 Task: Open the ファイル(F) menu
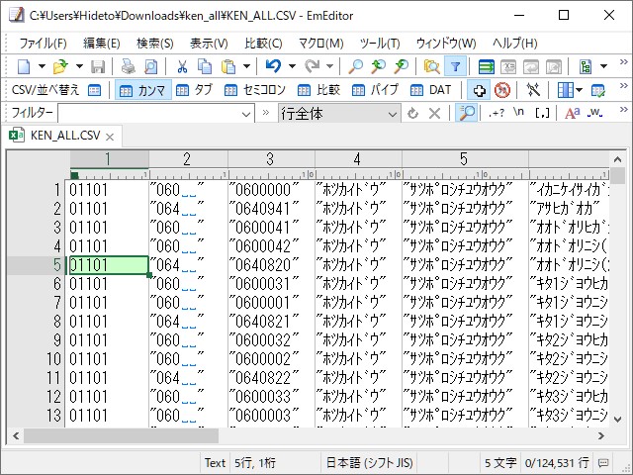pos(43,43)
